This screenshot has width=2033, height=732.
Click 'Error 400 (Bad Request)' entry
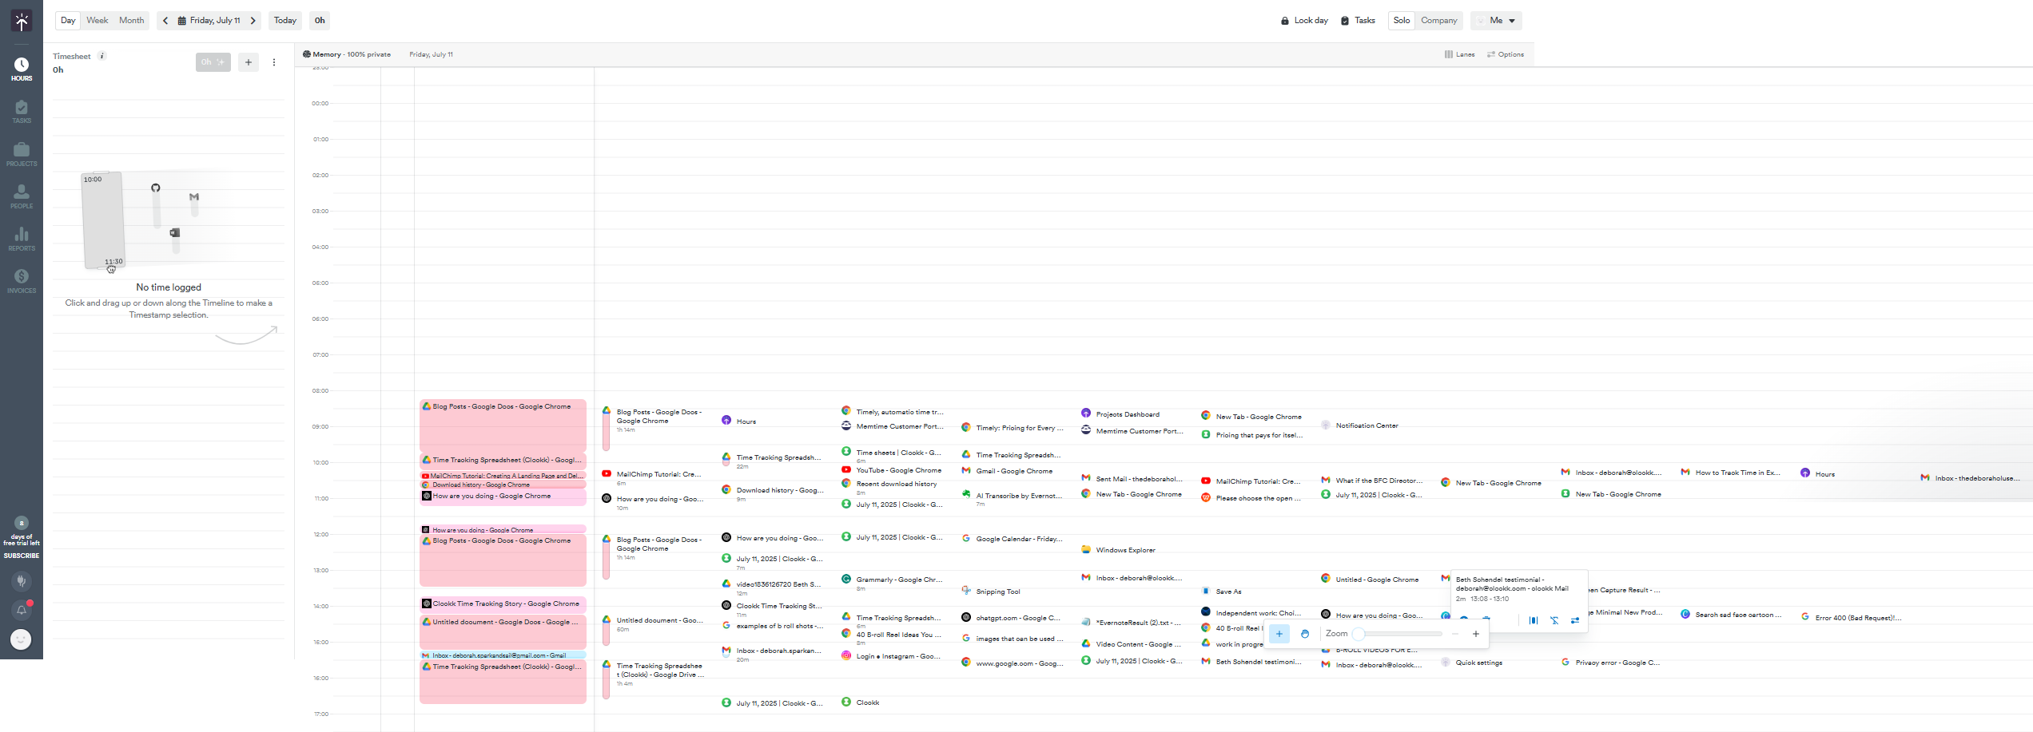(1852, 617)
